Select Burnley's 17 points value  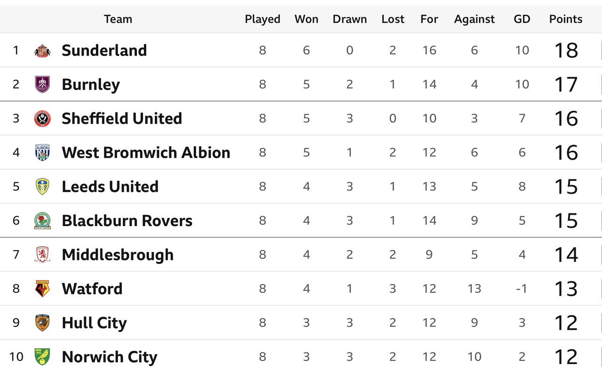point(566,84)
